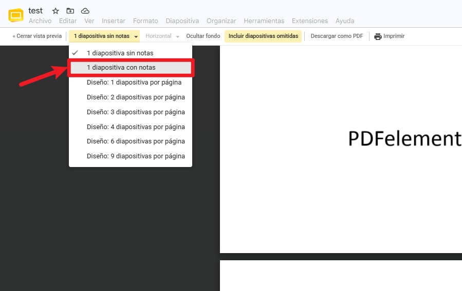Viewport: 462px width, 291px height.
Task: Open the Insertar menu
Action: pyautogui.click(x=114, y=21)
